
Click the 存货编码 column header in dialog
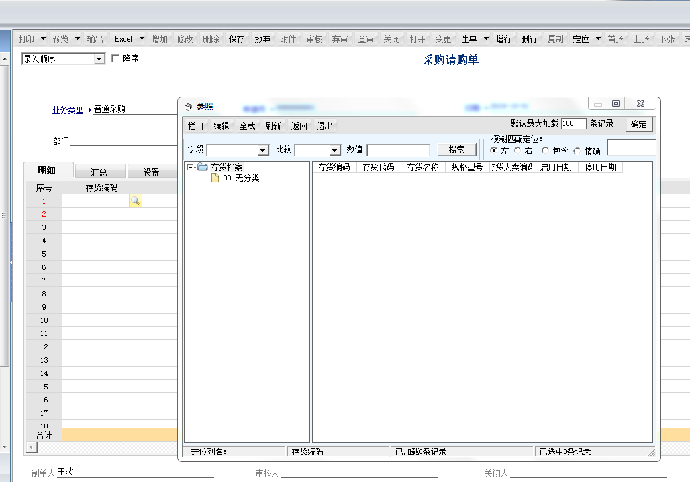334,168
